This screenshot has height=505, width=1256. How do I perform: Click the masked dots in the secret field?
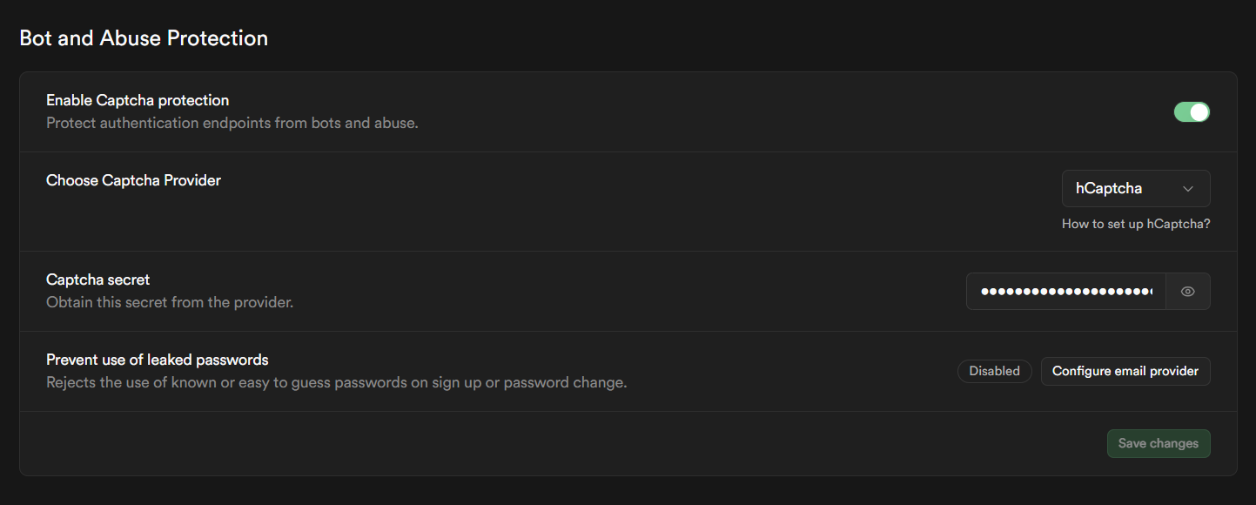(x=1065, y=292)
